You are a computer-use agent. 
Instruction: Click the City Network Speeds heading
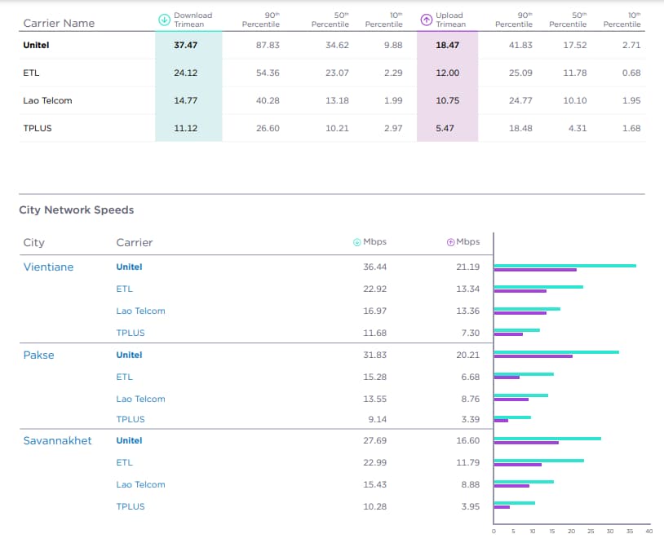click(x=77, y=210)
